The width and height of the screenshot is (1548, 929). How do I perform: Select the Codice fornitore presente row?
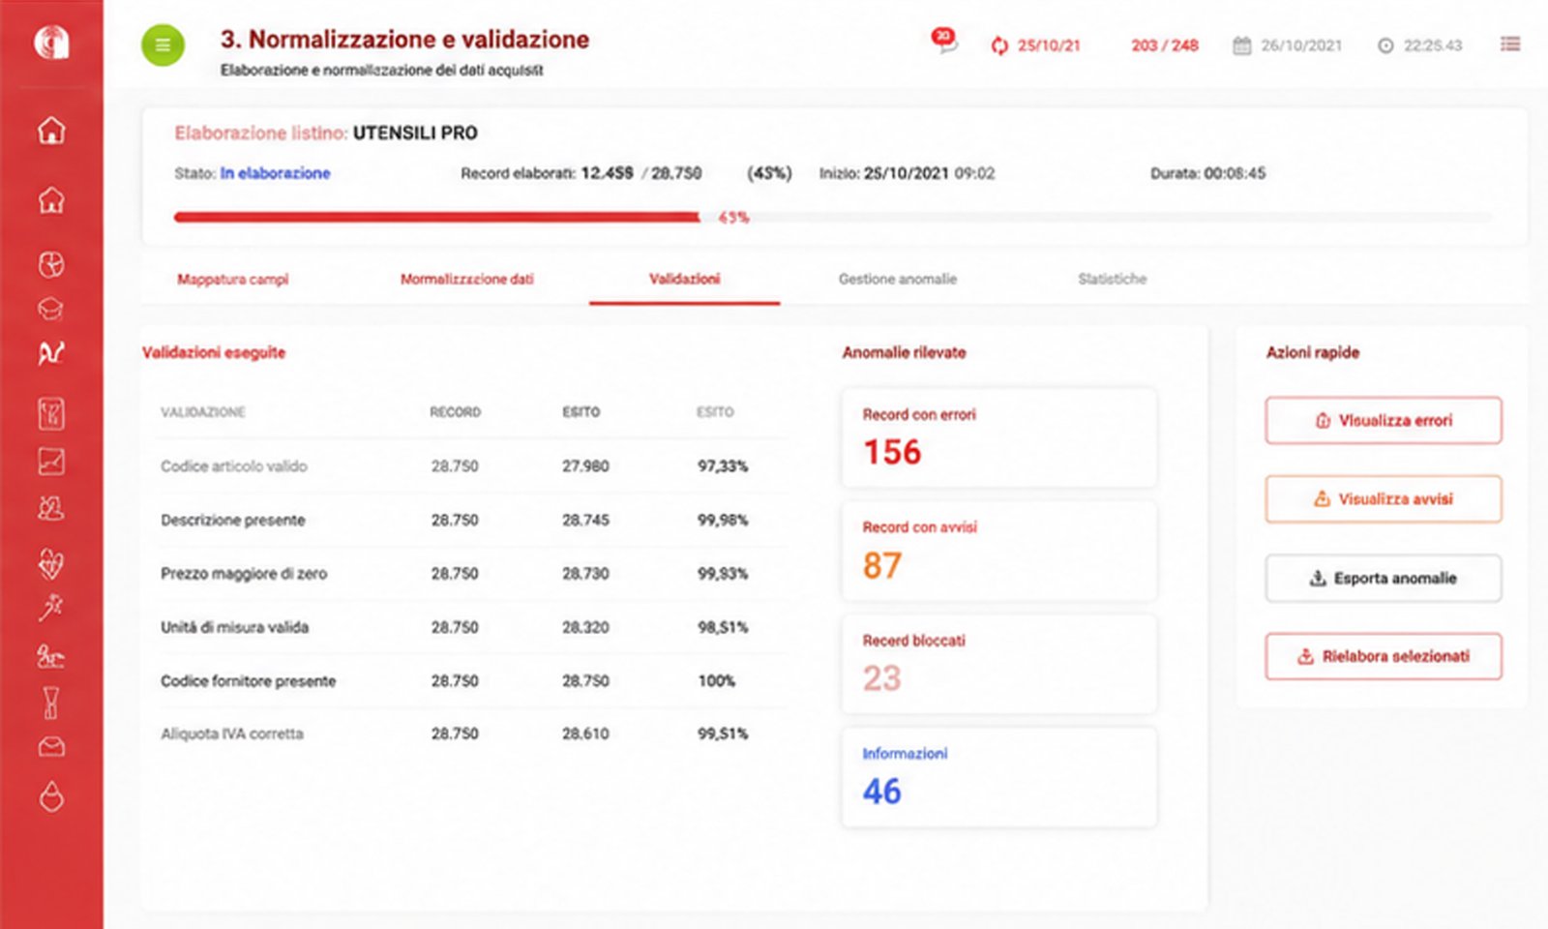[471, 680]
